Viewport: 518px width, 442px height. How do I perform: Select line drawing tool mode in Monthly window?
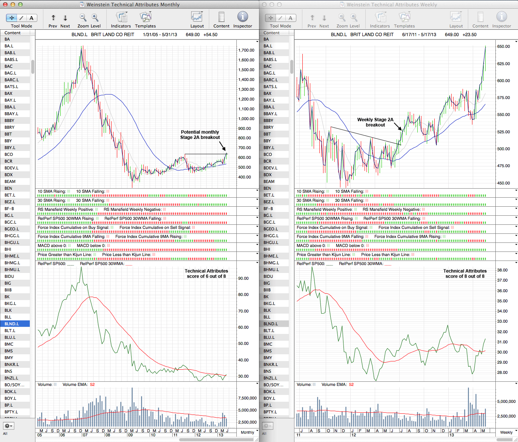click(x=21, y=18)
